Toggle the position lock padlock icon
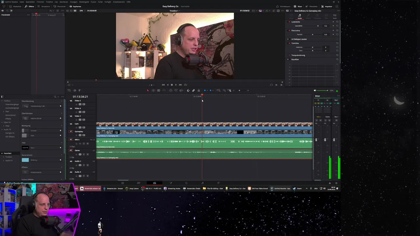The height and width of the screenshot is (236, 420). [x=199, y=90]
